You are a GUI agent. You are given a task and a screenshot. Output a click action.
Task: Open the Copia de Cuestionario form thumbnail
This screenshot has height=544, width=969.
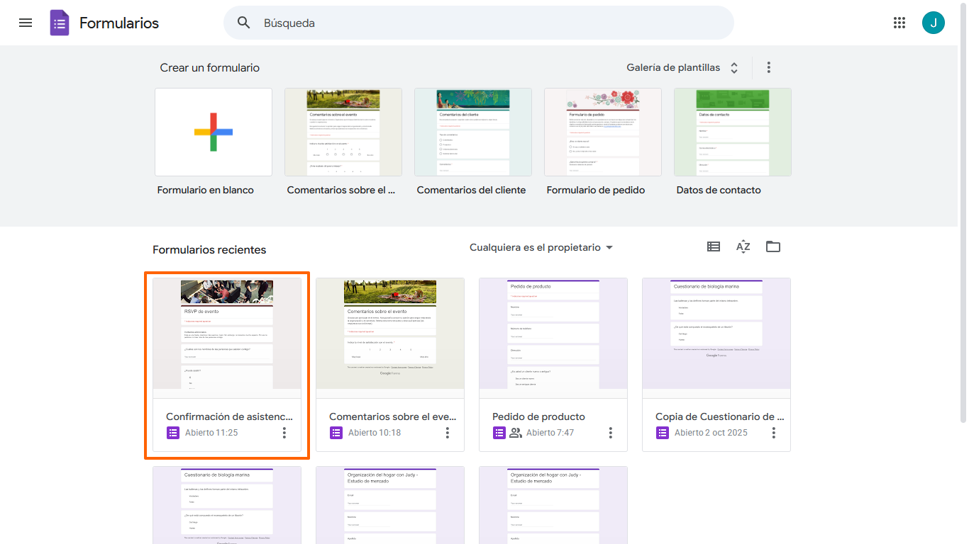(716, 334)
